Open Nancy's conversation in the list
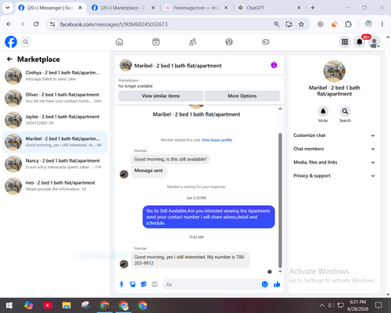Viewport: 391px width, 313px height. click(x=55, y=164)
